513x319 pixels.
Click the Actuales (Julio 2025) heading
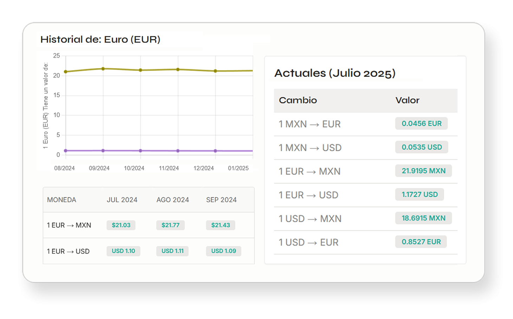(x=335, y=73)
